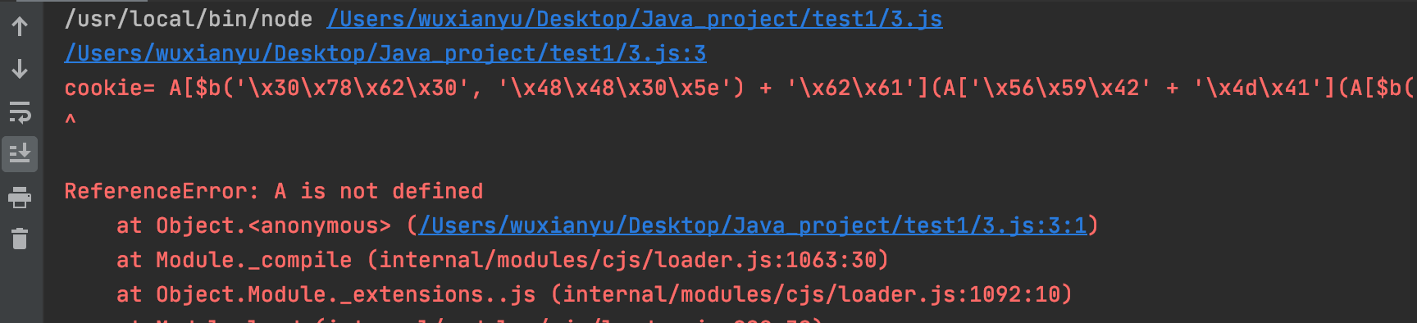
Task: Click the cookie= text in the error line
Action: pos(110,88)
